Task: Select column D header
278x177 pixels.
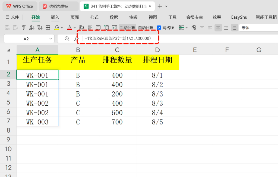Action: click(157, 50)
